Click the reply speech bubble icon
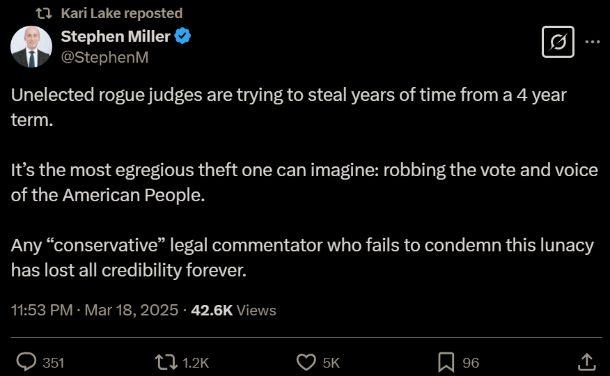 point(26,361)
